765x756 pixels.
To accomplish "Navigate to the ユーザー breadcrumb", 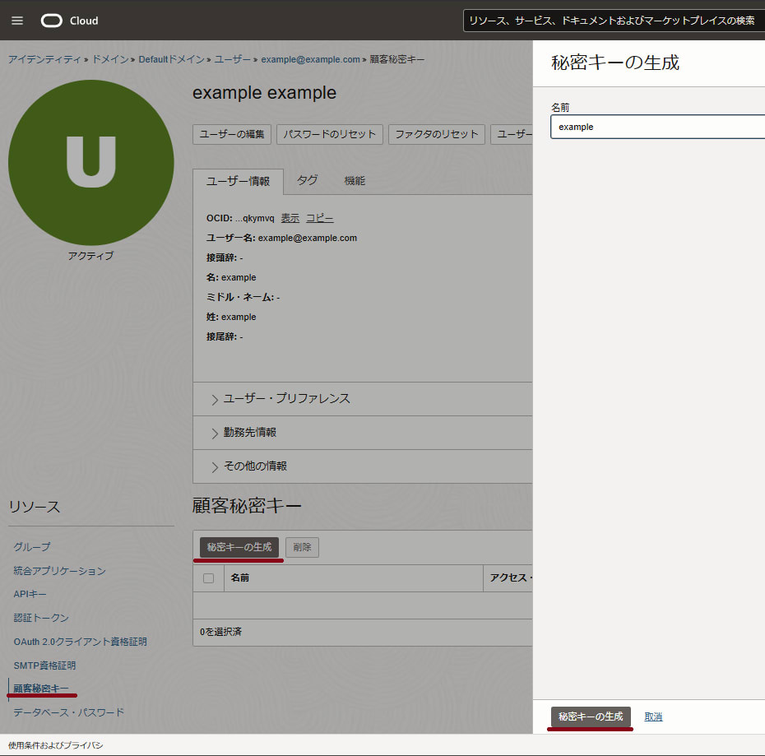I will [x=232, y=59].
